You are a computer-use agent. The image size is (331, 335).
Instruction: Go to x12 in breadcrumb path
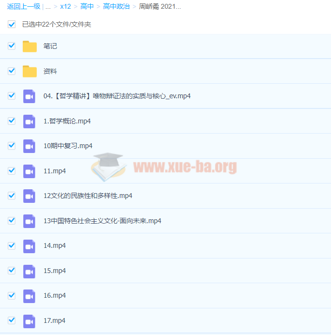(x=65, y=7)
